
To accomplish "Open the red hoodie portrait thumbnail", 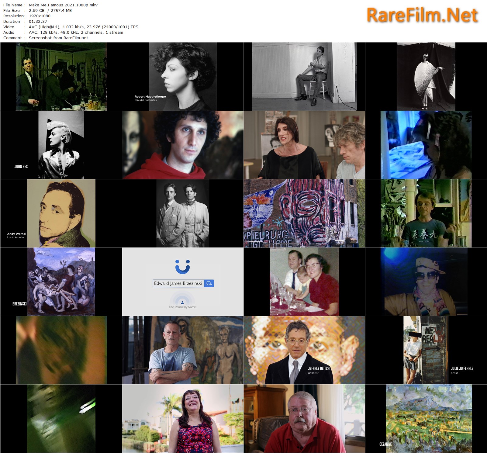I will click(x=183, y=145).
